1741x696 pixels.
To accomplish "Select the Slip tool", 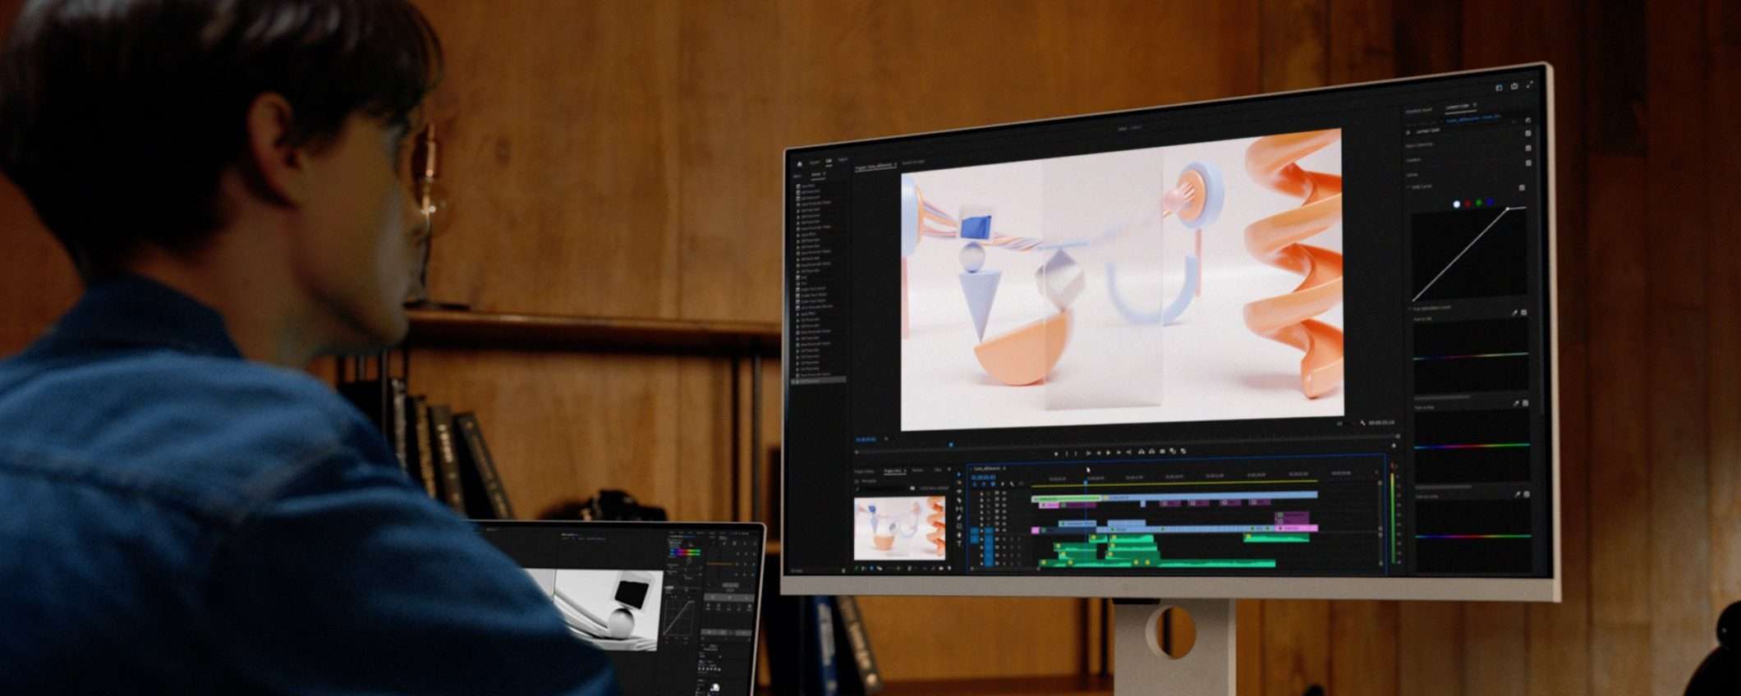I will [958, 510].
